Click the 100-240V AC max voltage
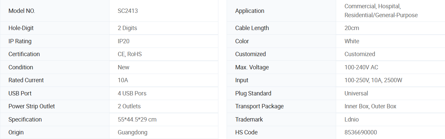The width and height of the screenshot is (445, 139). 361,67
